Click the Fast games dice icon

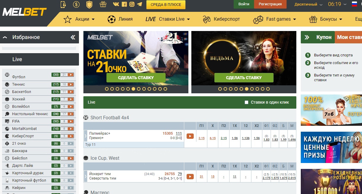(x=258, y=19)
